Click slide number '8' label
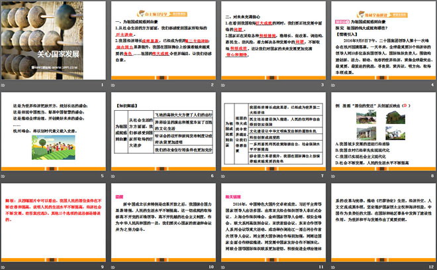Image resolution: width=437 pixels, height=270 pixels. (x=432, y=176)
